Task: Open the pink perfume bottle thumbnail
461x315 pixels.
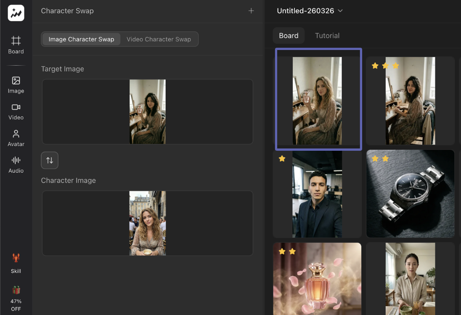Action: [x=317, y=279]
